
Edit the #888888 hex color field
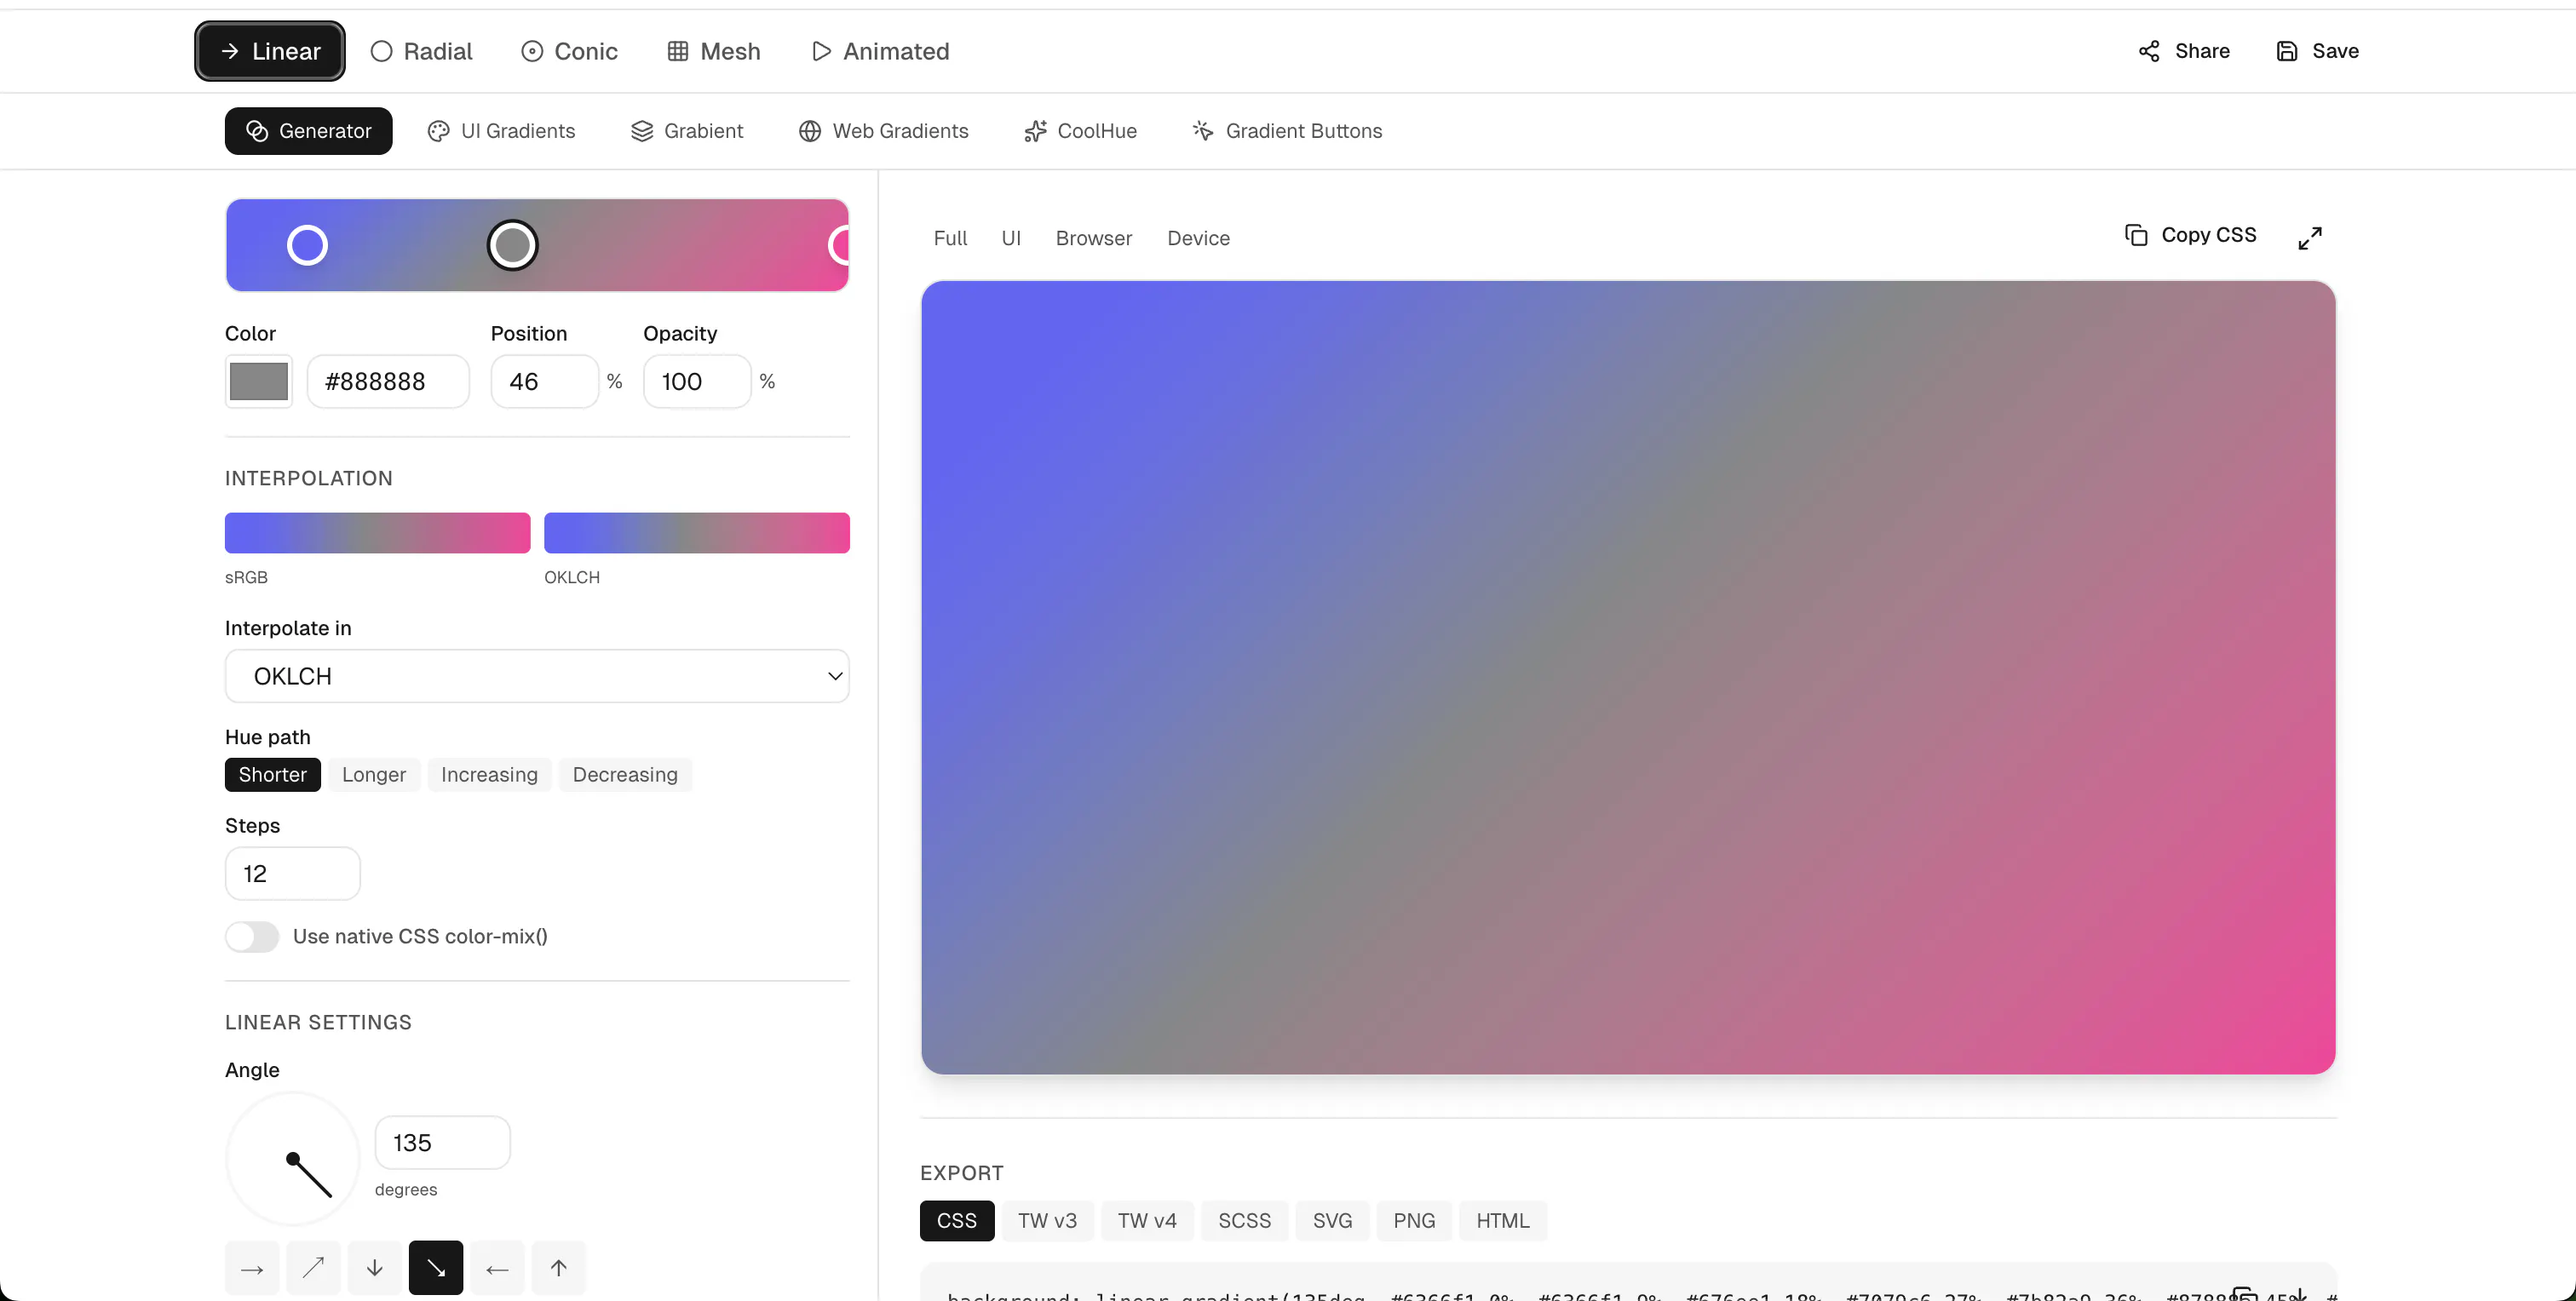pyautogui.click(x=388, y=381)
